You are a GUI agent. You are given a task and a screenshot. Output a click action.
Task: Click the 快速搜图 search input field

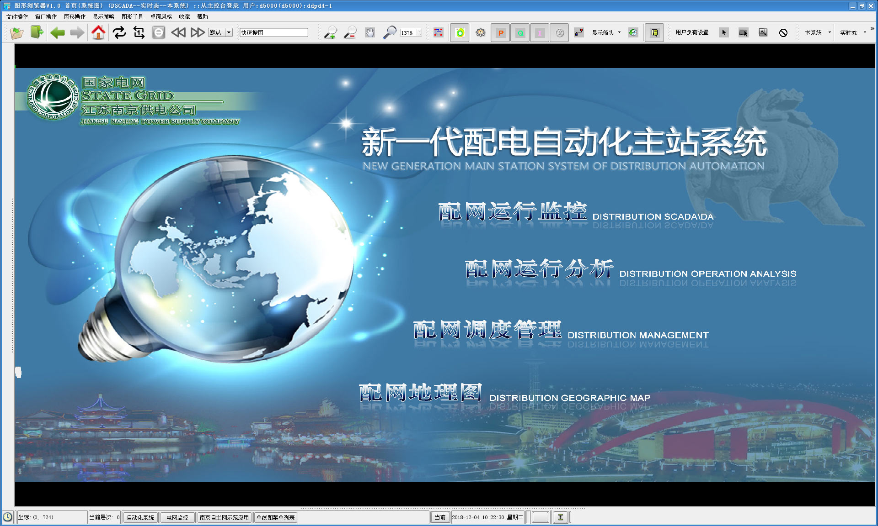[274, 32]
